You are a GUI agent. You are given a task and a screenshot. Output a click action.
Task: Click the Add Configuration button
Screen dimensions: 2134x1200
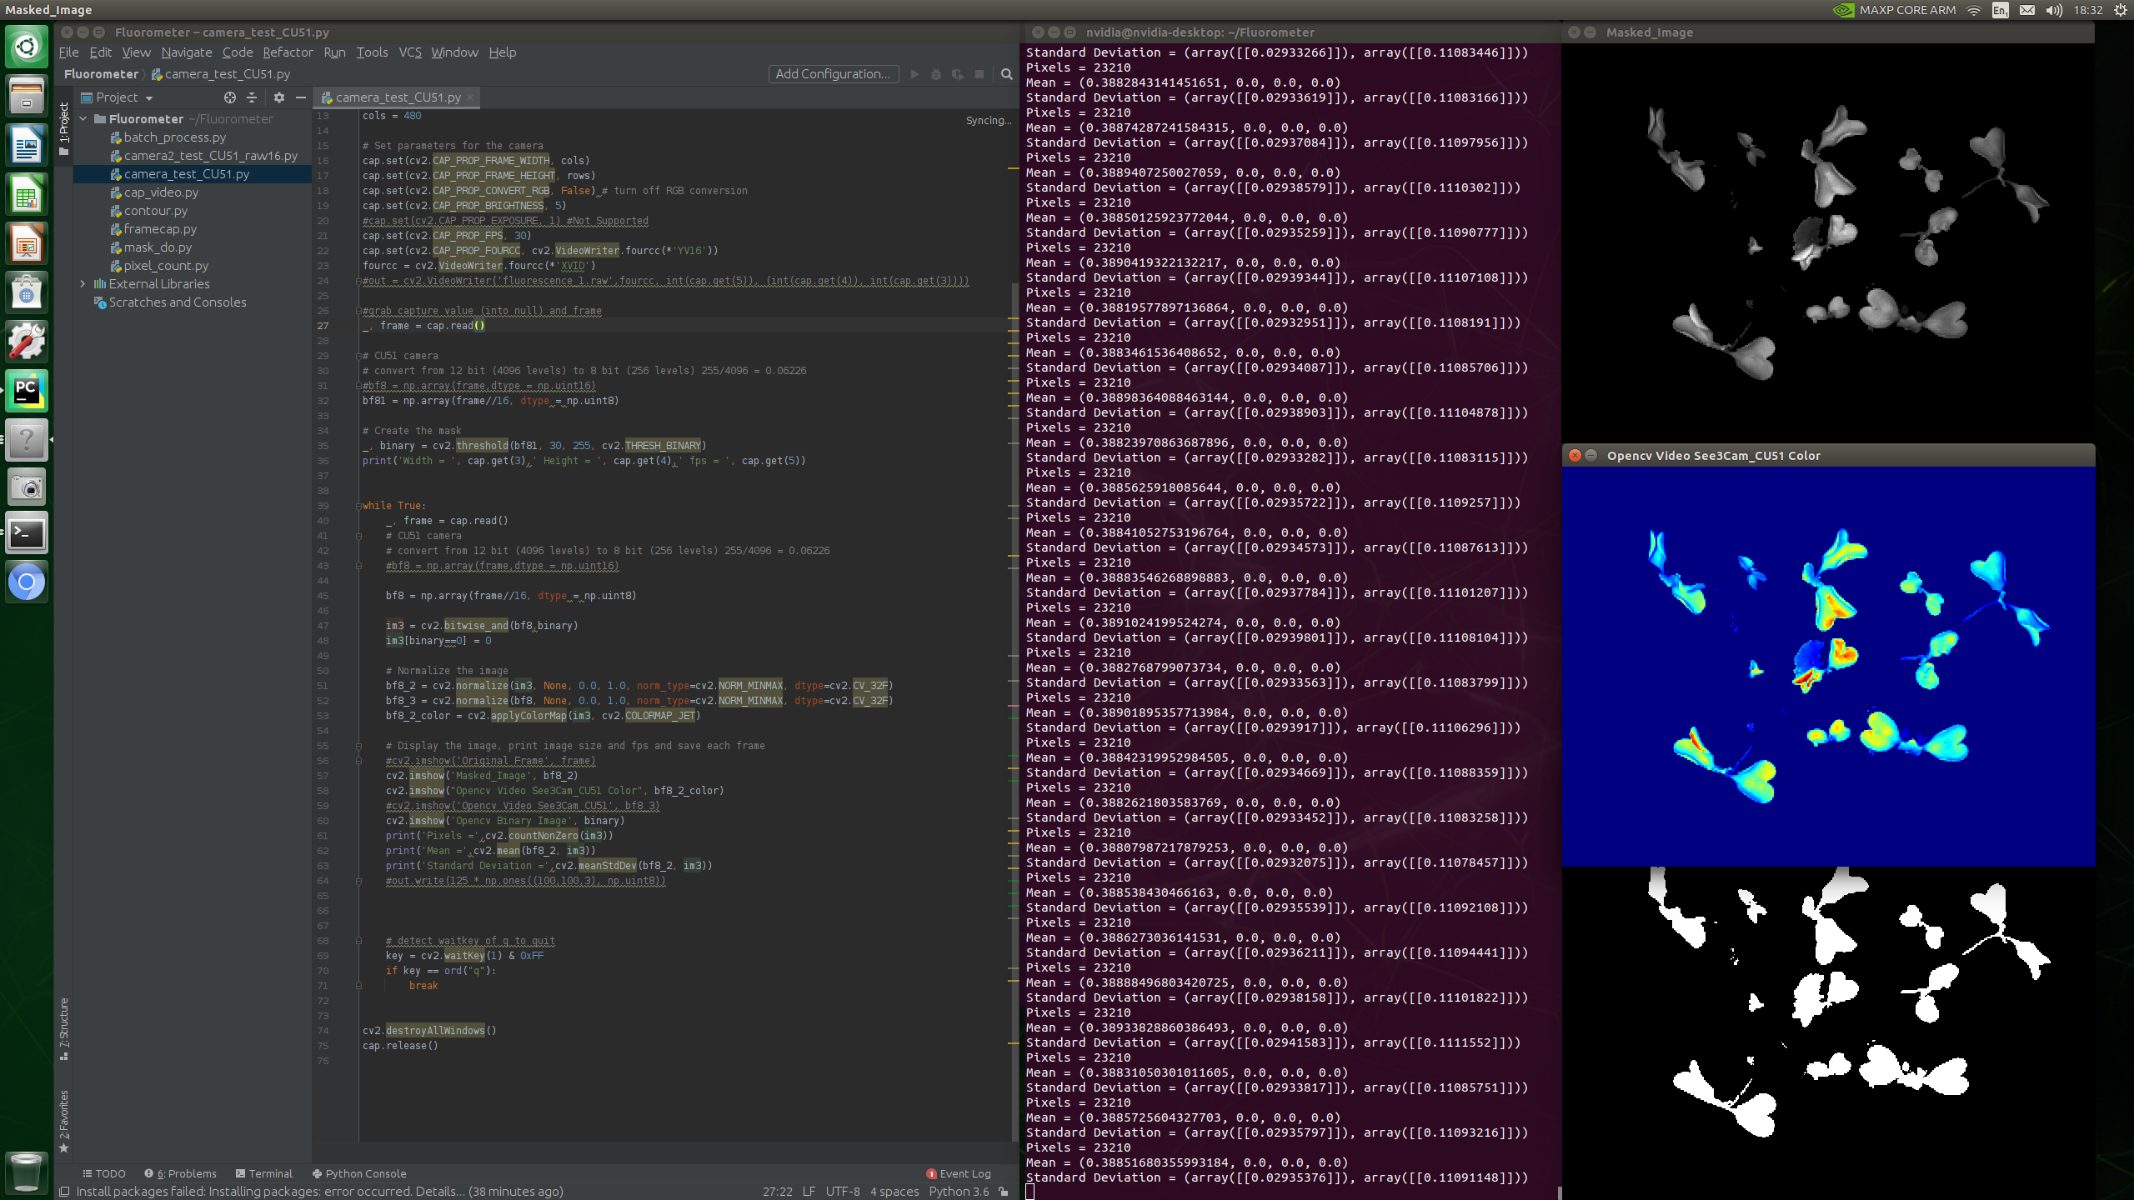coord(833,74)
